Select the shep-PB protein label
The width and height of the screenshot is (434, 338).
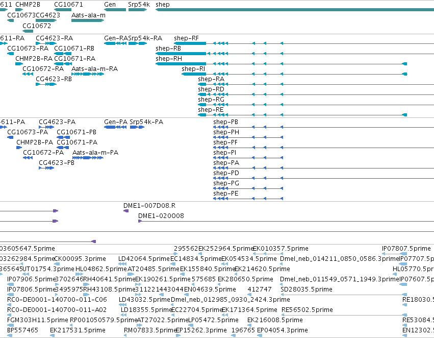tap(225, 122)
